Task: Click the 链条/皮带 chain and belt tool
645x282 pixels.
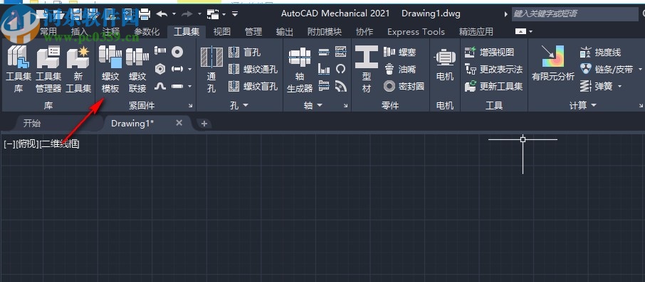Action: 607,70
